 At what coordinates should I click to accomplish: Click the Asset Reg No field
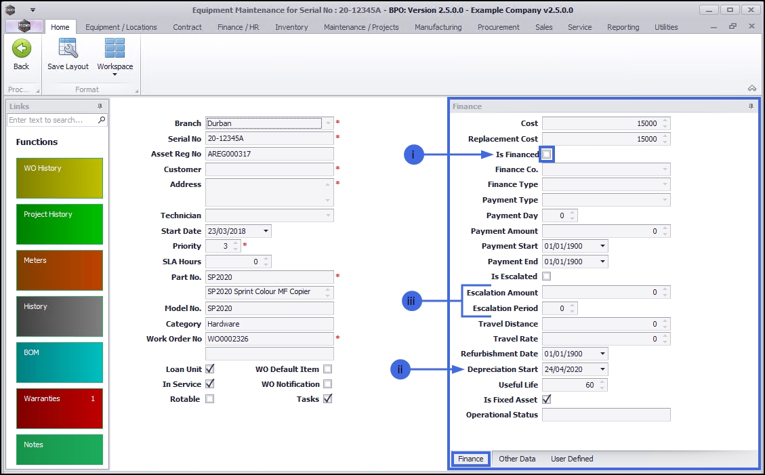tap(269, 154)
